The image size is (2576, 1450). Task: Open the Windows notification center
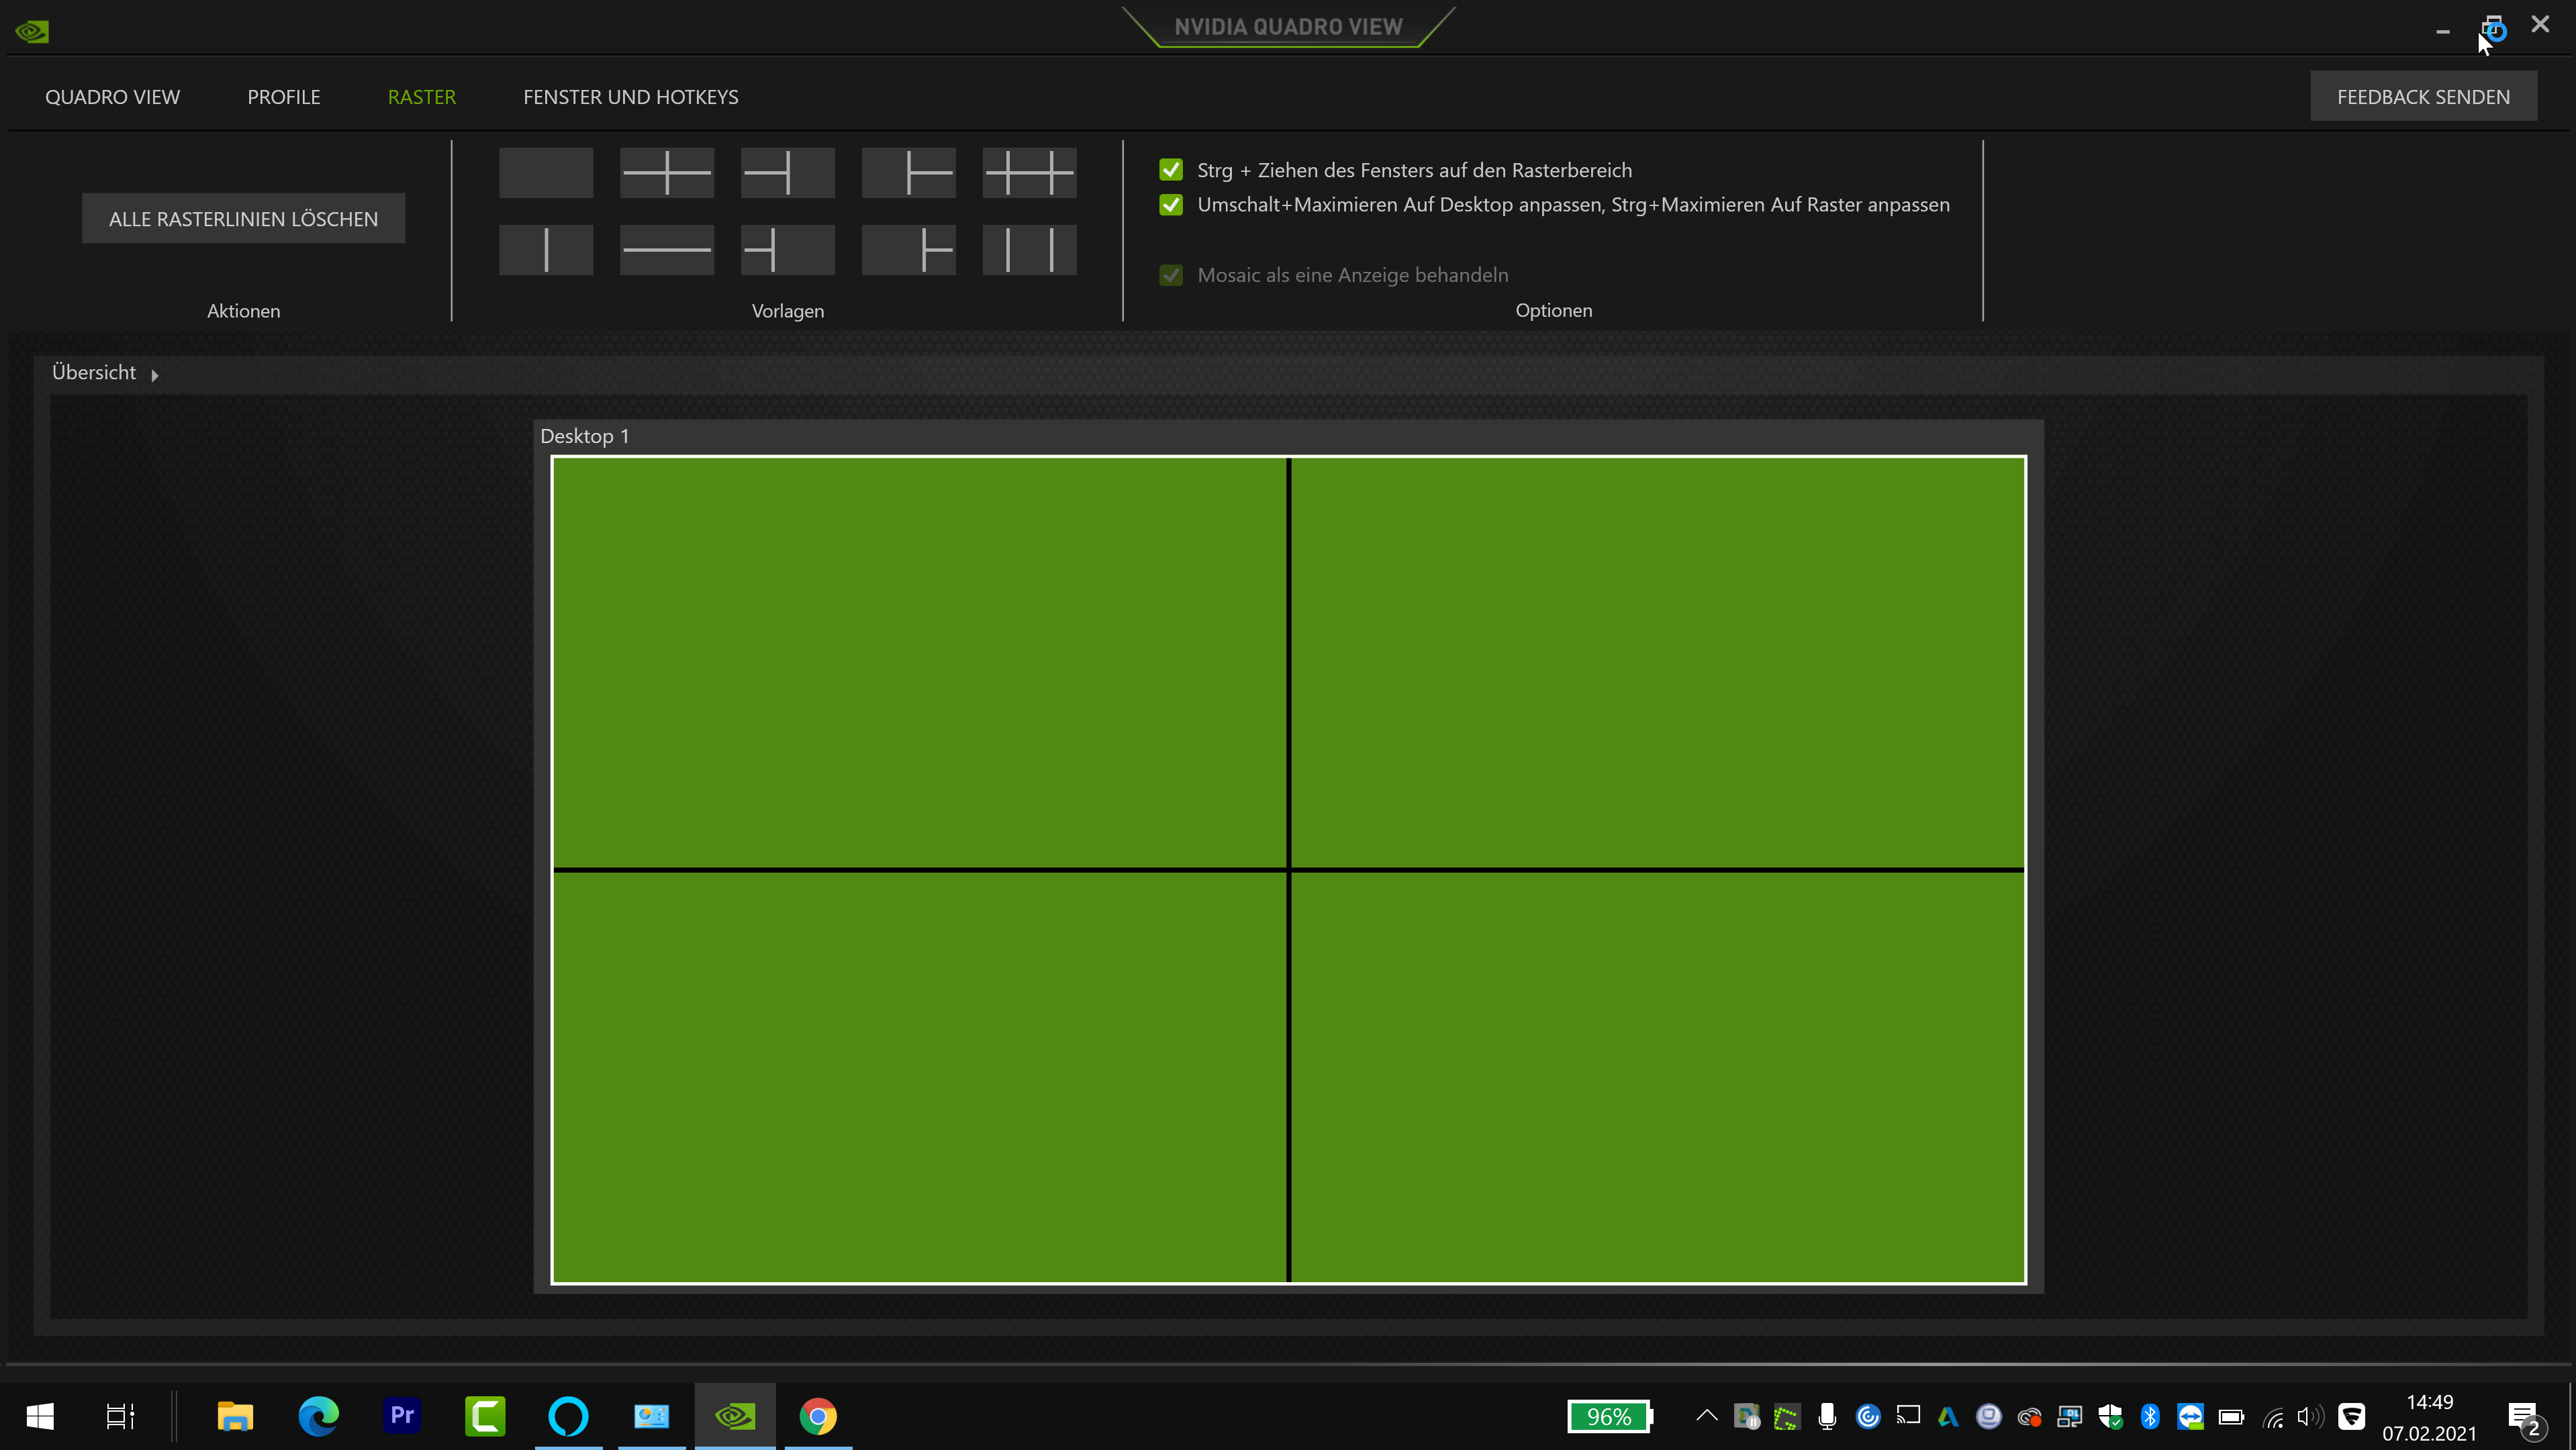[x=2524, y=1417]
